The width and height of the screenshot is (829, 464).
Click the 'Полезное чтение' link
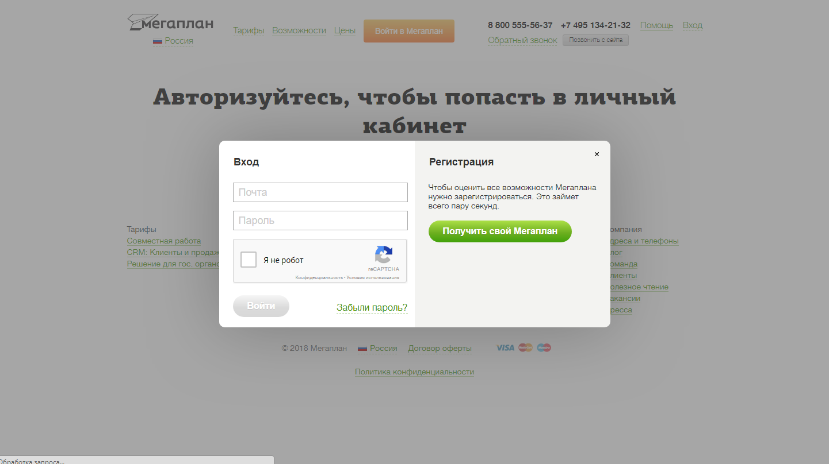[638, 287]
